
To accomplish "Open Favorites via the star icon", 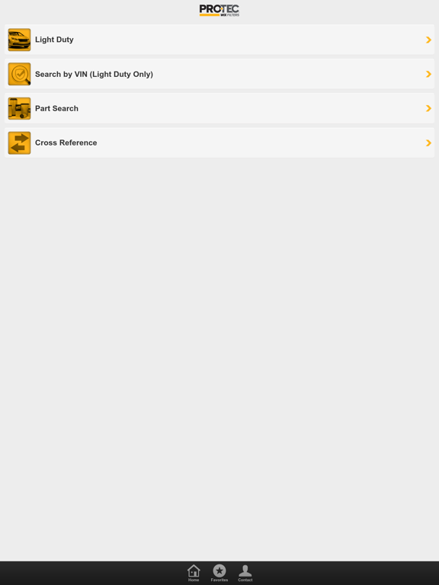I will pyautogui.click(x=219, y=571).
